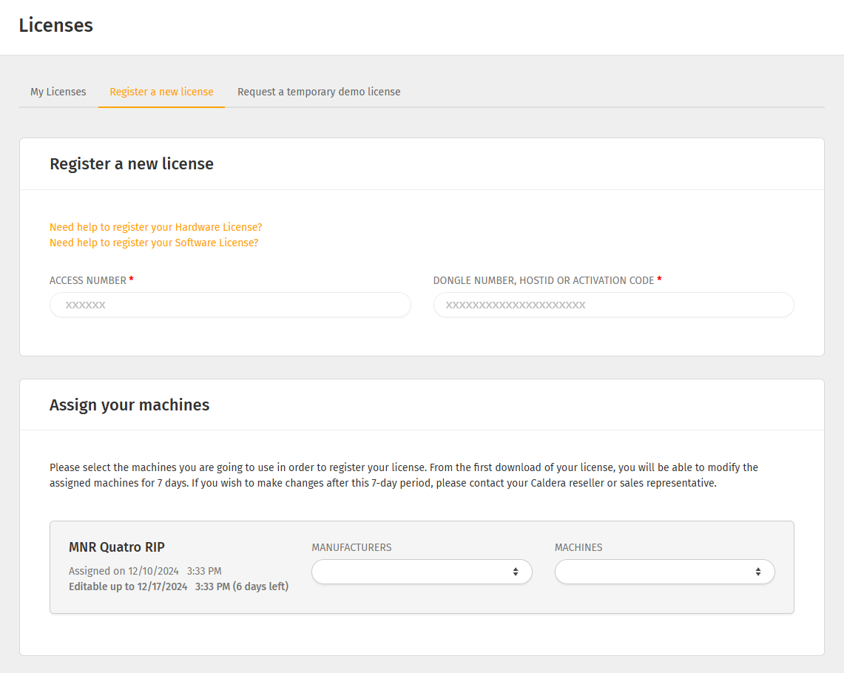
Task: Click the Assign your machines heading
Action: pyautogui.click(x=129, y=405)
